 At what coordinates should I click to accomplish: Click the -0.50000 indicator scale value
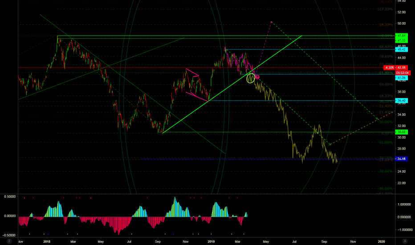(9, 235)
